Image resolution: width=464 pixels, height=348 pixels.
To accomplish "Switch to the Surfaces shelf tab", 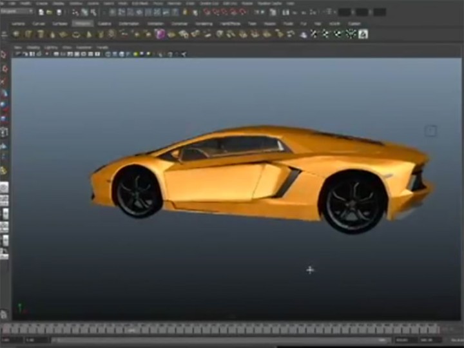I will [60, 24].
